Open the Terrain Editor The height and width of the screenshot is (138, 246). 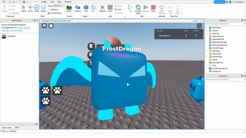69,8
